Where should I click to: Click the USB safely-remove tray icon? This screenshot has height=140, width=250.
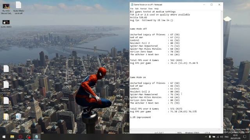210,137
